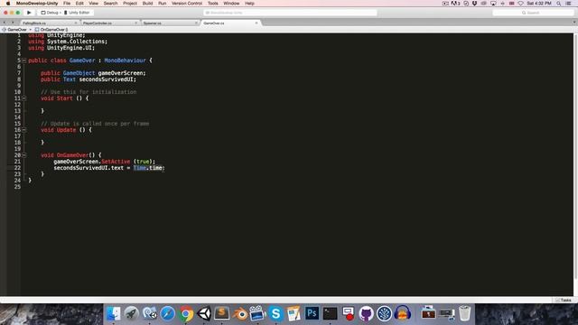Open the View menu

[94, 4]
